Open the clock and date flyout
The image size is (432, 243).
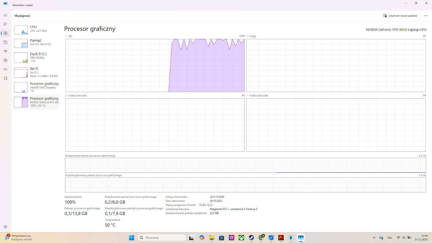(421, 238)
